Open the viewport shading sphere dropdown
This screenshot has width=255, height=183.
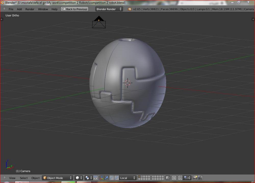pos(79,178)
